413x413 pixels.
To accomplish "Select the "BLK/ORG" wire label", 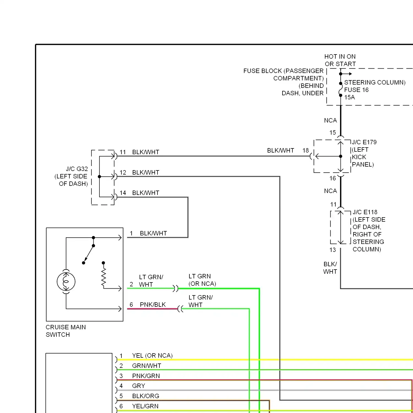I will (146, 396).
